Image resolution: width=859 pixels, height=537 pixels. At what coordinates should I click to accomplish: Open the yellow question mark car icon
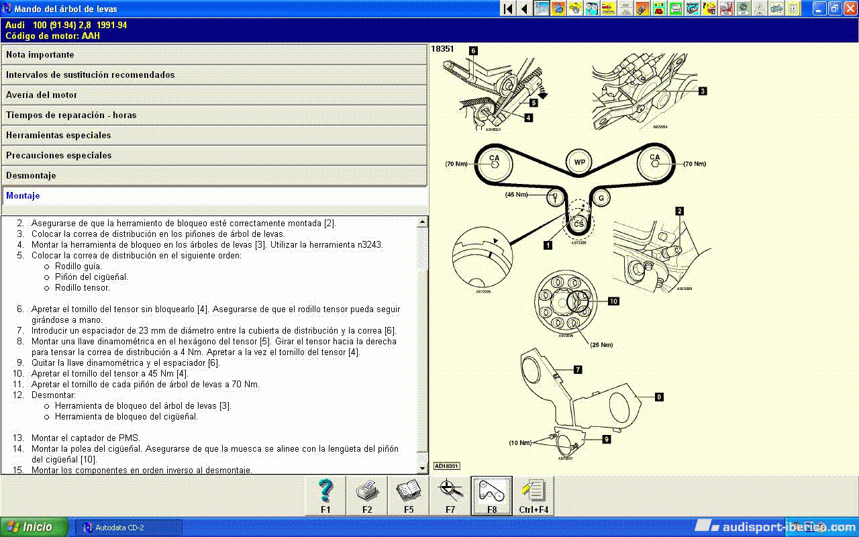(x=709, y=9)
